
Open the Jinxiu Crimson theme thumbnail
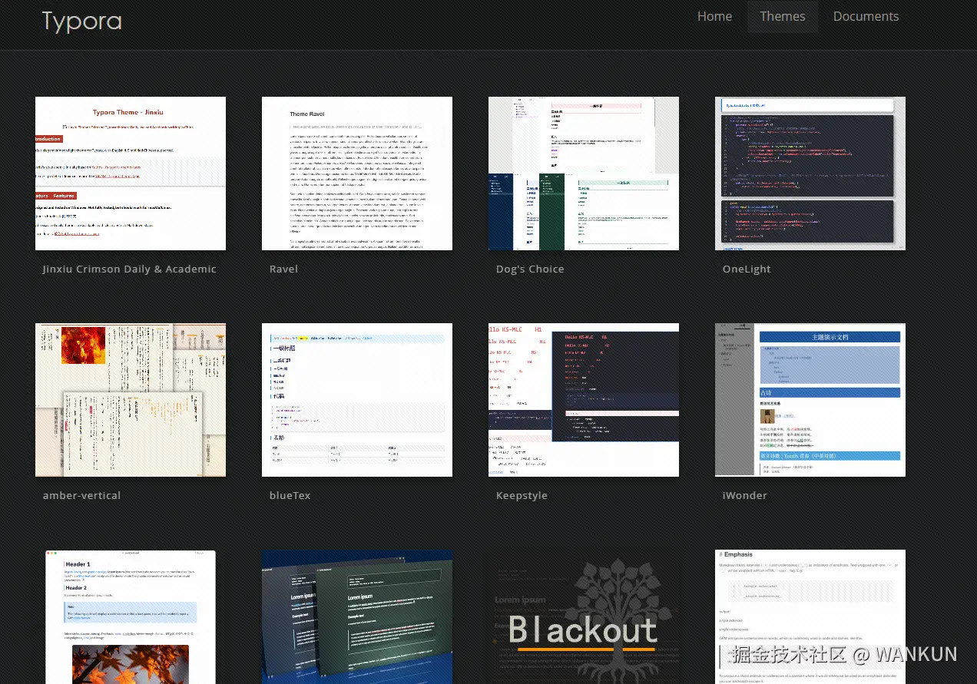[131, 173]
